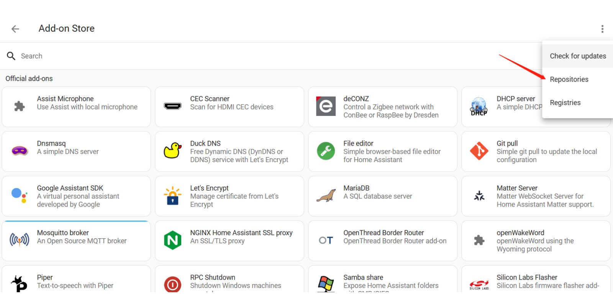Click the Google Assistant SDK icon

coord(19,195)
